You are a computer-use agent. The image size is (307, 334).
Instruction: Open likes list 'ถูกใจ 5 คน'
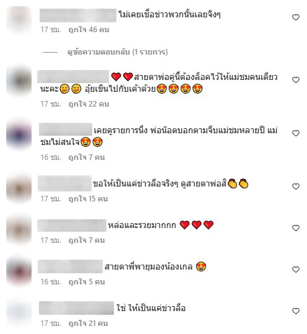pos(87,282)
